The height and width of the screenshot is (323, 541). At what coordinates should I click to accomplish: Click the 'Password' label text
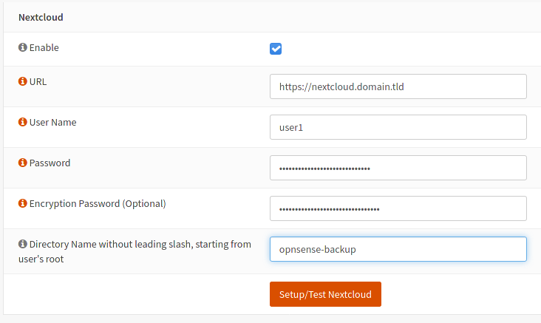pyautogui.click(x=50, y=163)
